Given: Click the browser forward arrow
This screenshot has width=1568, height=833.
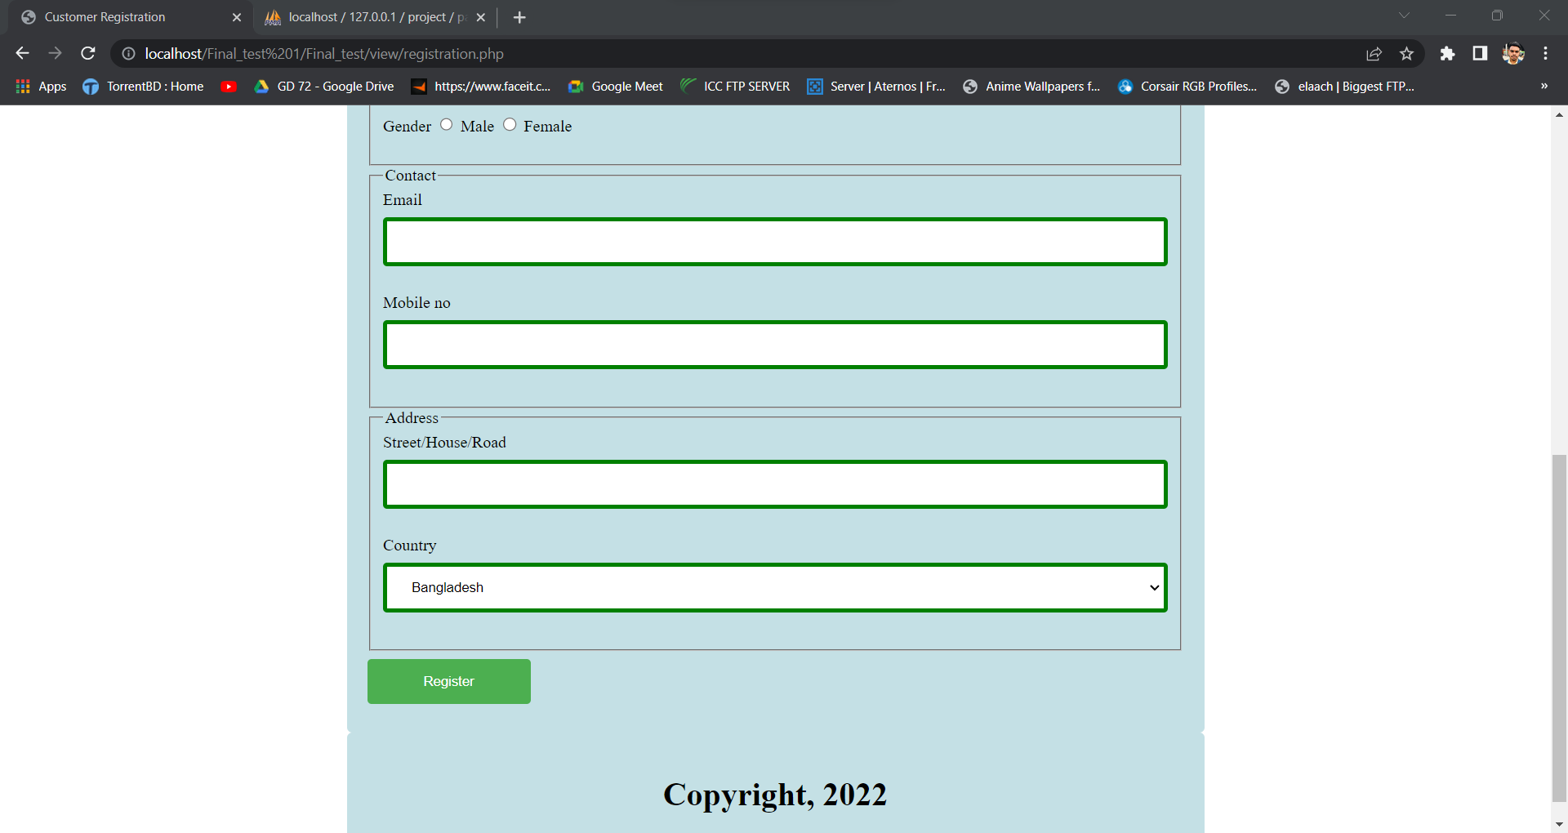Looking at the screenshot, I should [55, 53].
